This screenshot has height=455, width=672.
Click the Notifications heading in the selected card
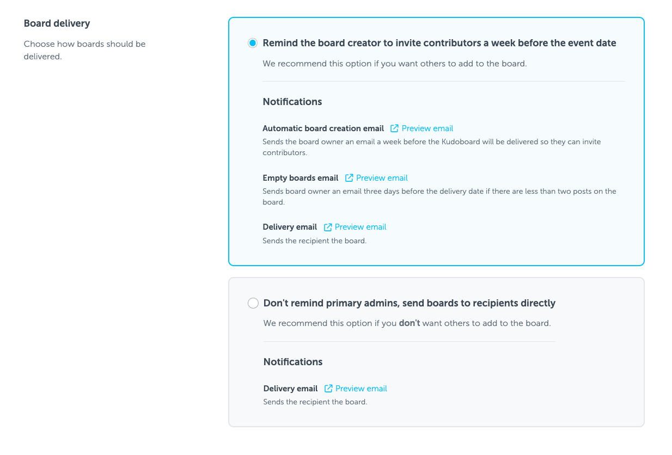[x=292, y=102]
